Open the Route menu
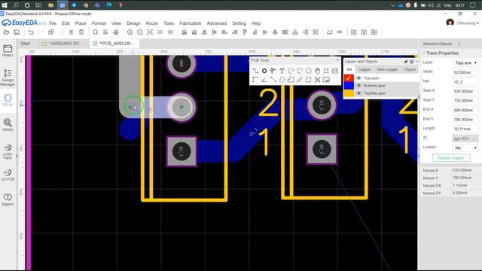This screenshot has width=482, height=271. (152, 23)
